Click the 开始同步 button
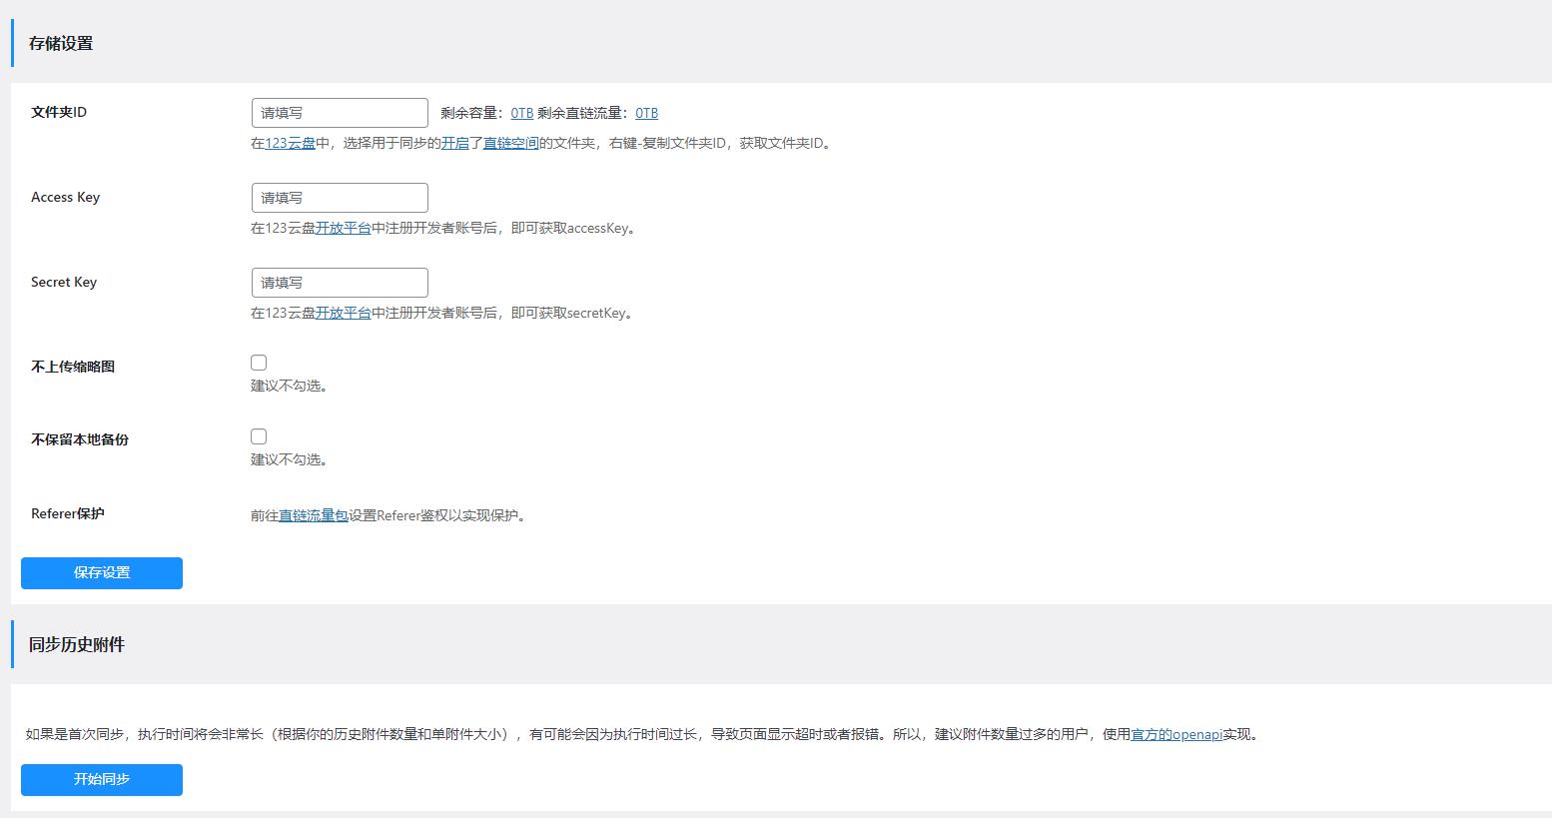Image resolution: width=1552 pixels, height=818 pixels. click(101, 780)
